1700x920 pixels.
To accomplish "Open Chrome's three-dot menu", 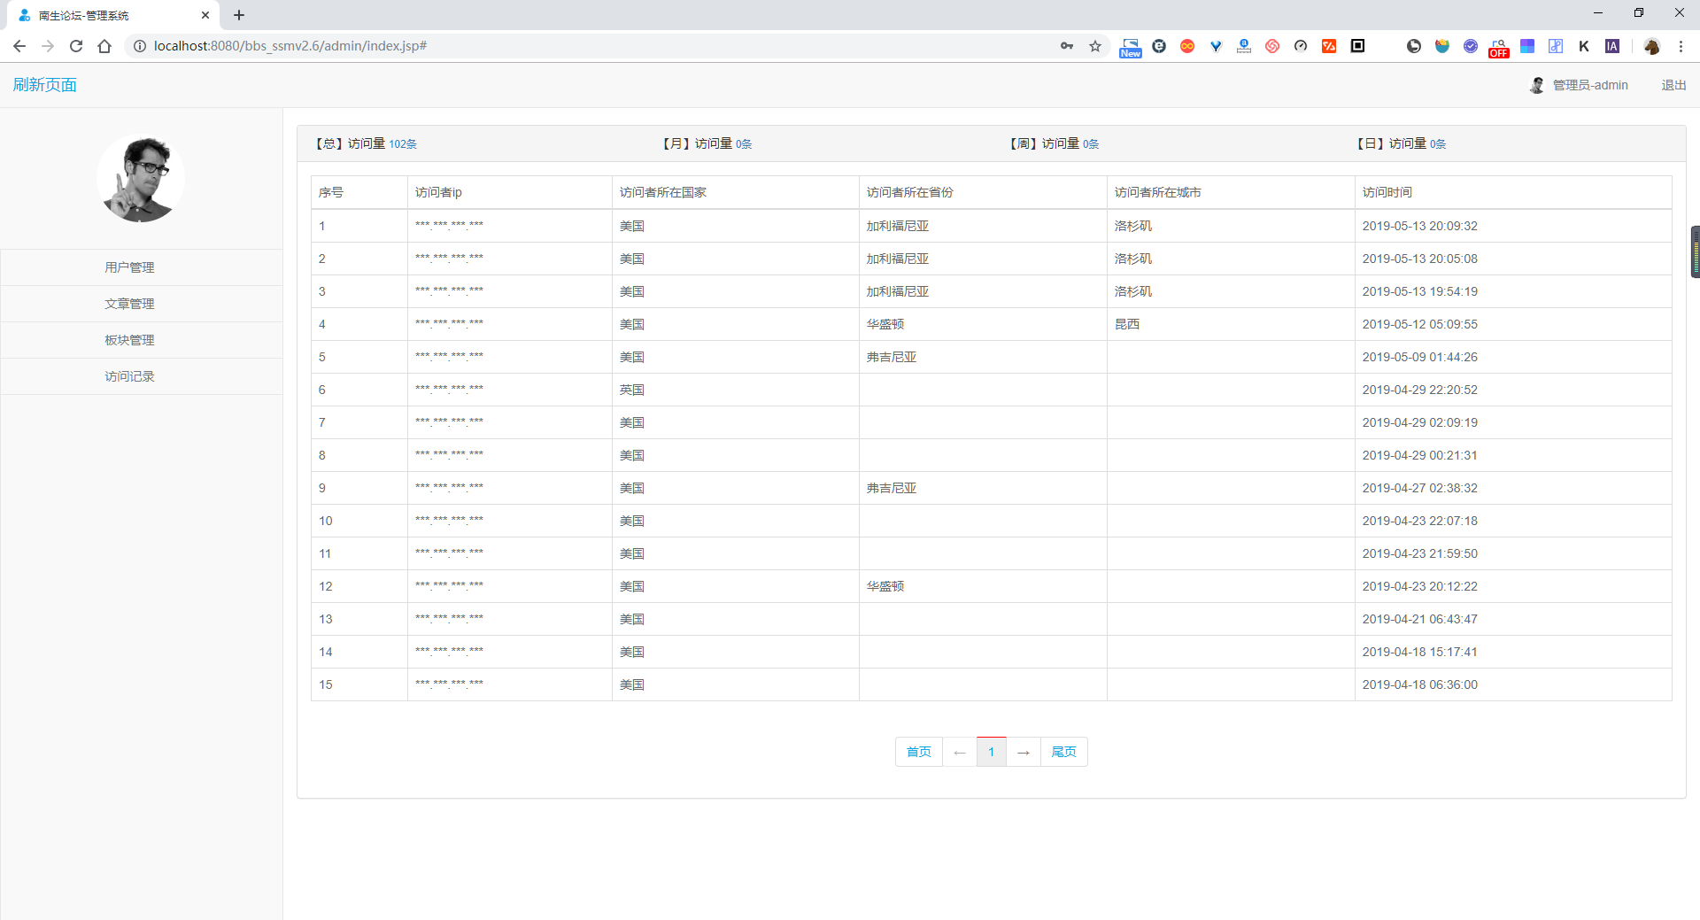I will (x=1681, y=46).
